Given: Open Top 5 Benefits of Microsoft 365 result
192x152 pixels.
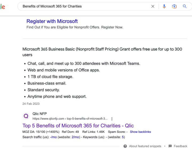Looking at the screenshot, I should pos(78,126).
